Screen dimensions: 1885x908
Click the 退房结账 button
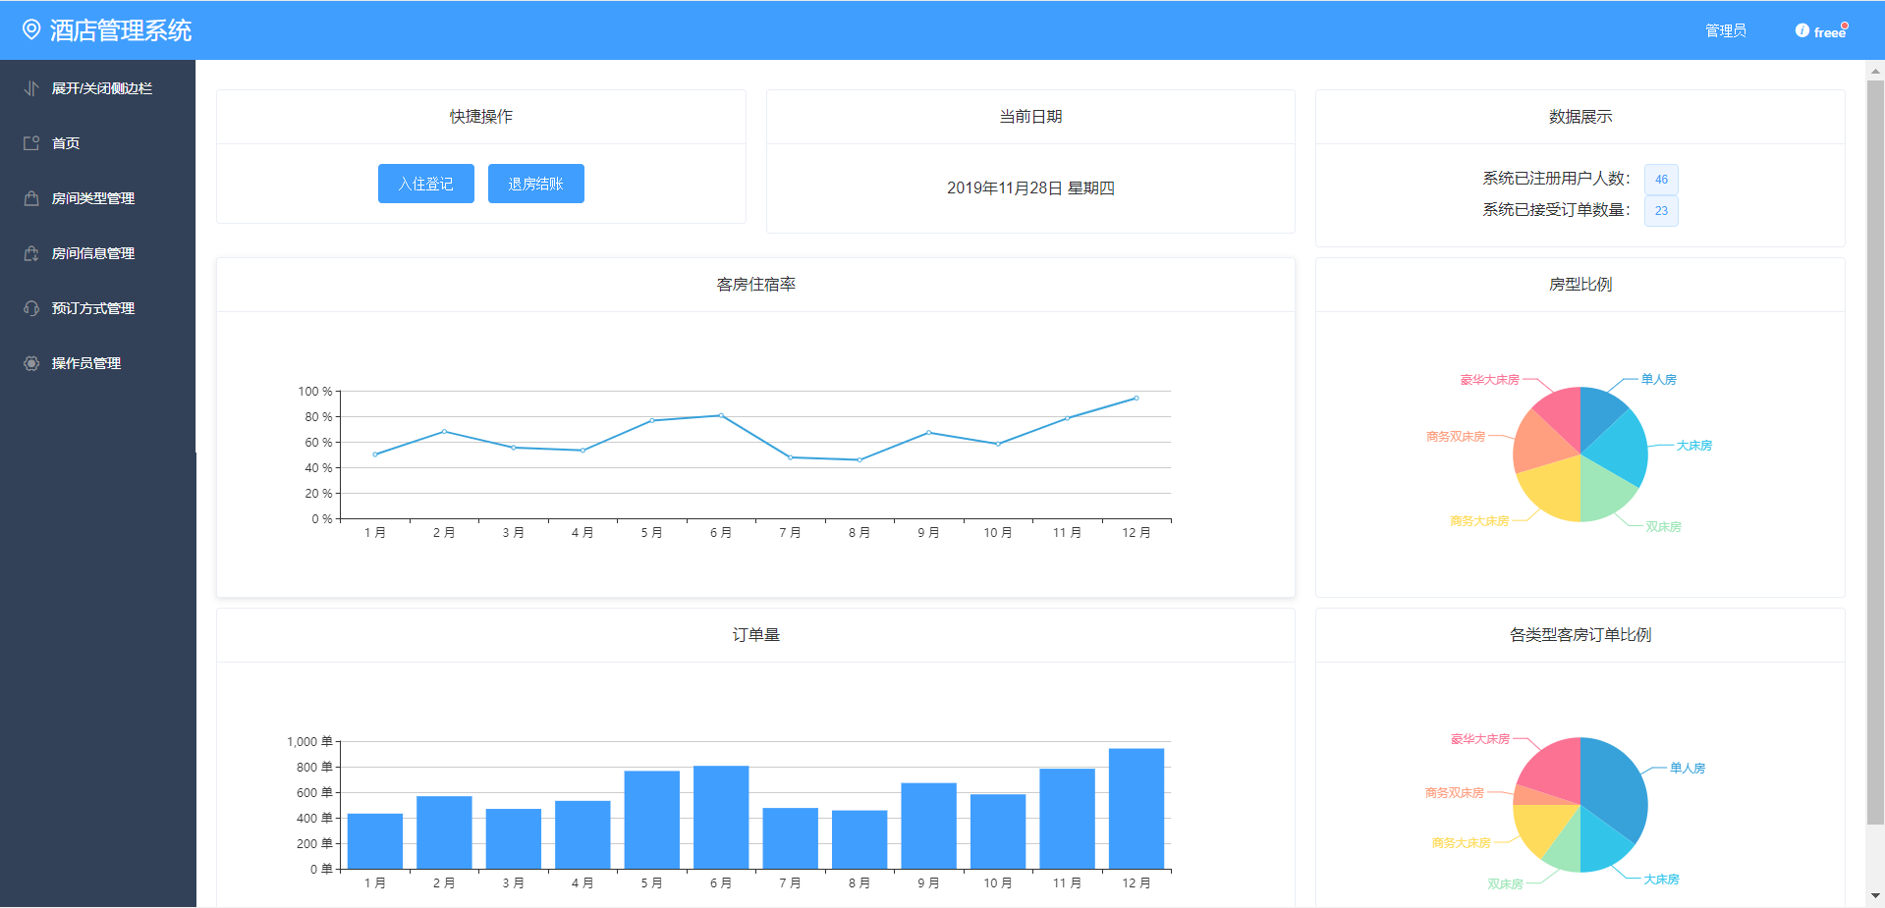536,184
